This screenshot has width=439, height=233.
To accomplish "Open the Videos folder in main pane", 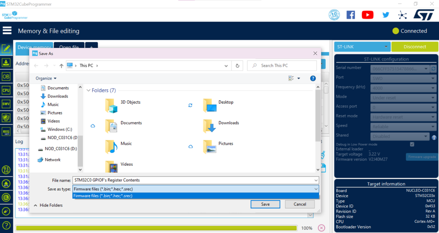I will tap(119, 166).
